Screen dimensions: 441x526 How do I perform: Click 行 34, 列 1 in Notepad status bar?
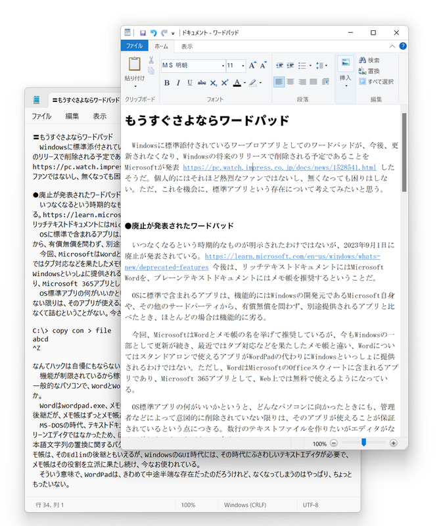(x=50, y=505)
